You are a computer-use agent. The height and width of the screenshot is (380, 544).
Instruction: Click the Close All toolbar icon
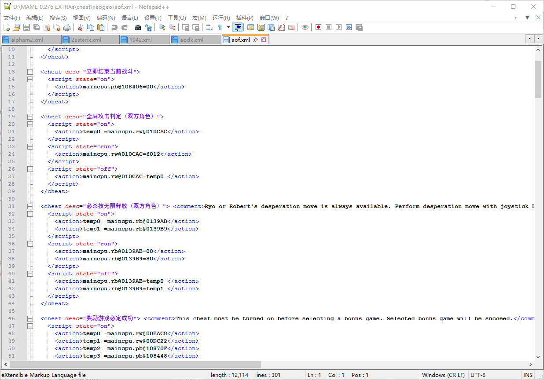(57, 27)
